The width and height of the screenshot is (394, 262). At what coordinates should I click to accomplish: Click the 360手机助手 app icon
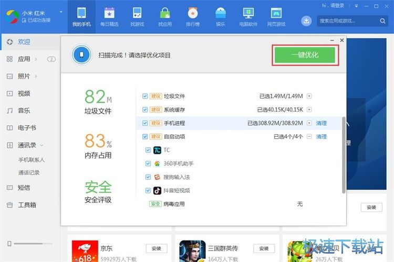click(x=157, y=163)
